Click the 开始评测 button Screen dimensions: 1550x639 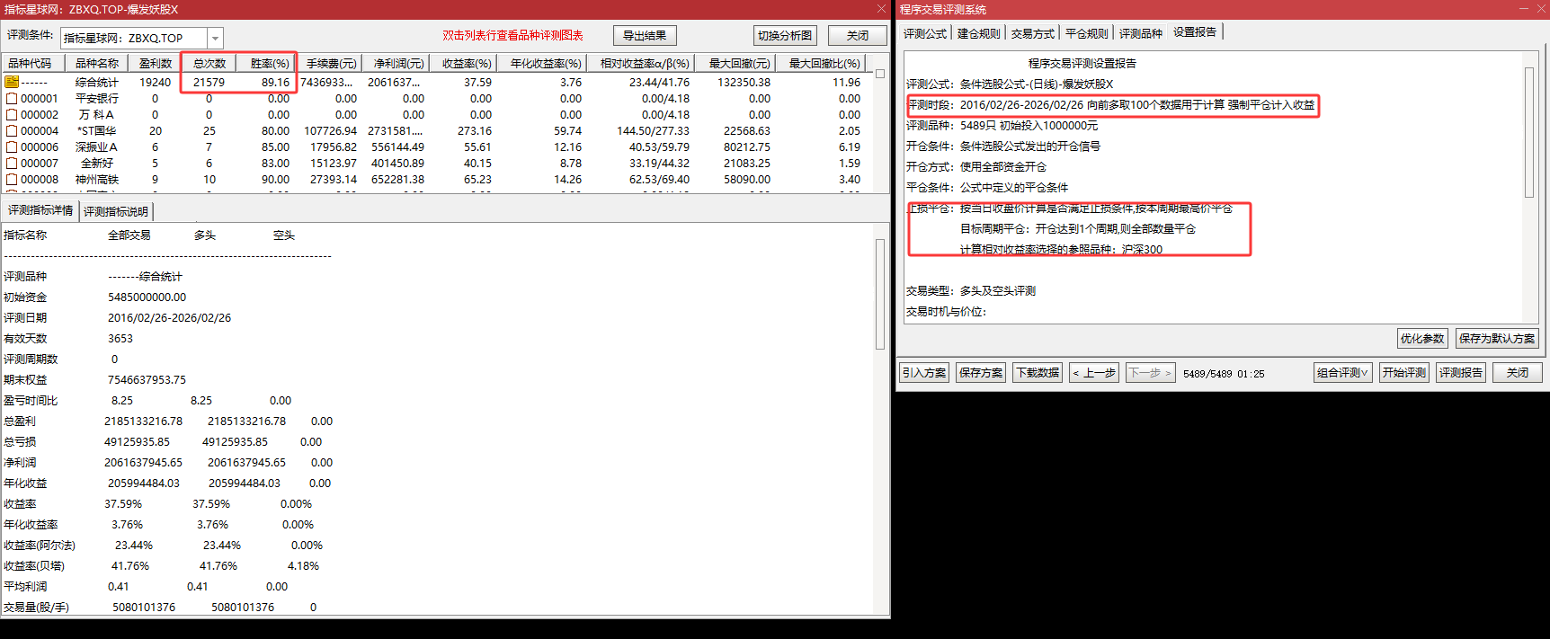click(1404, 373)
